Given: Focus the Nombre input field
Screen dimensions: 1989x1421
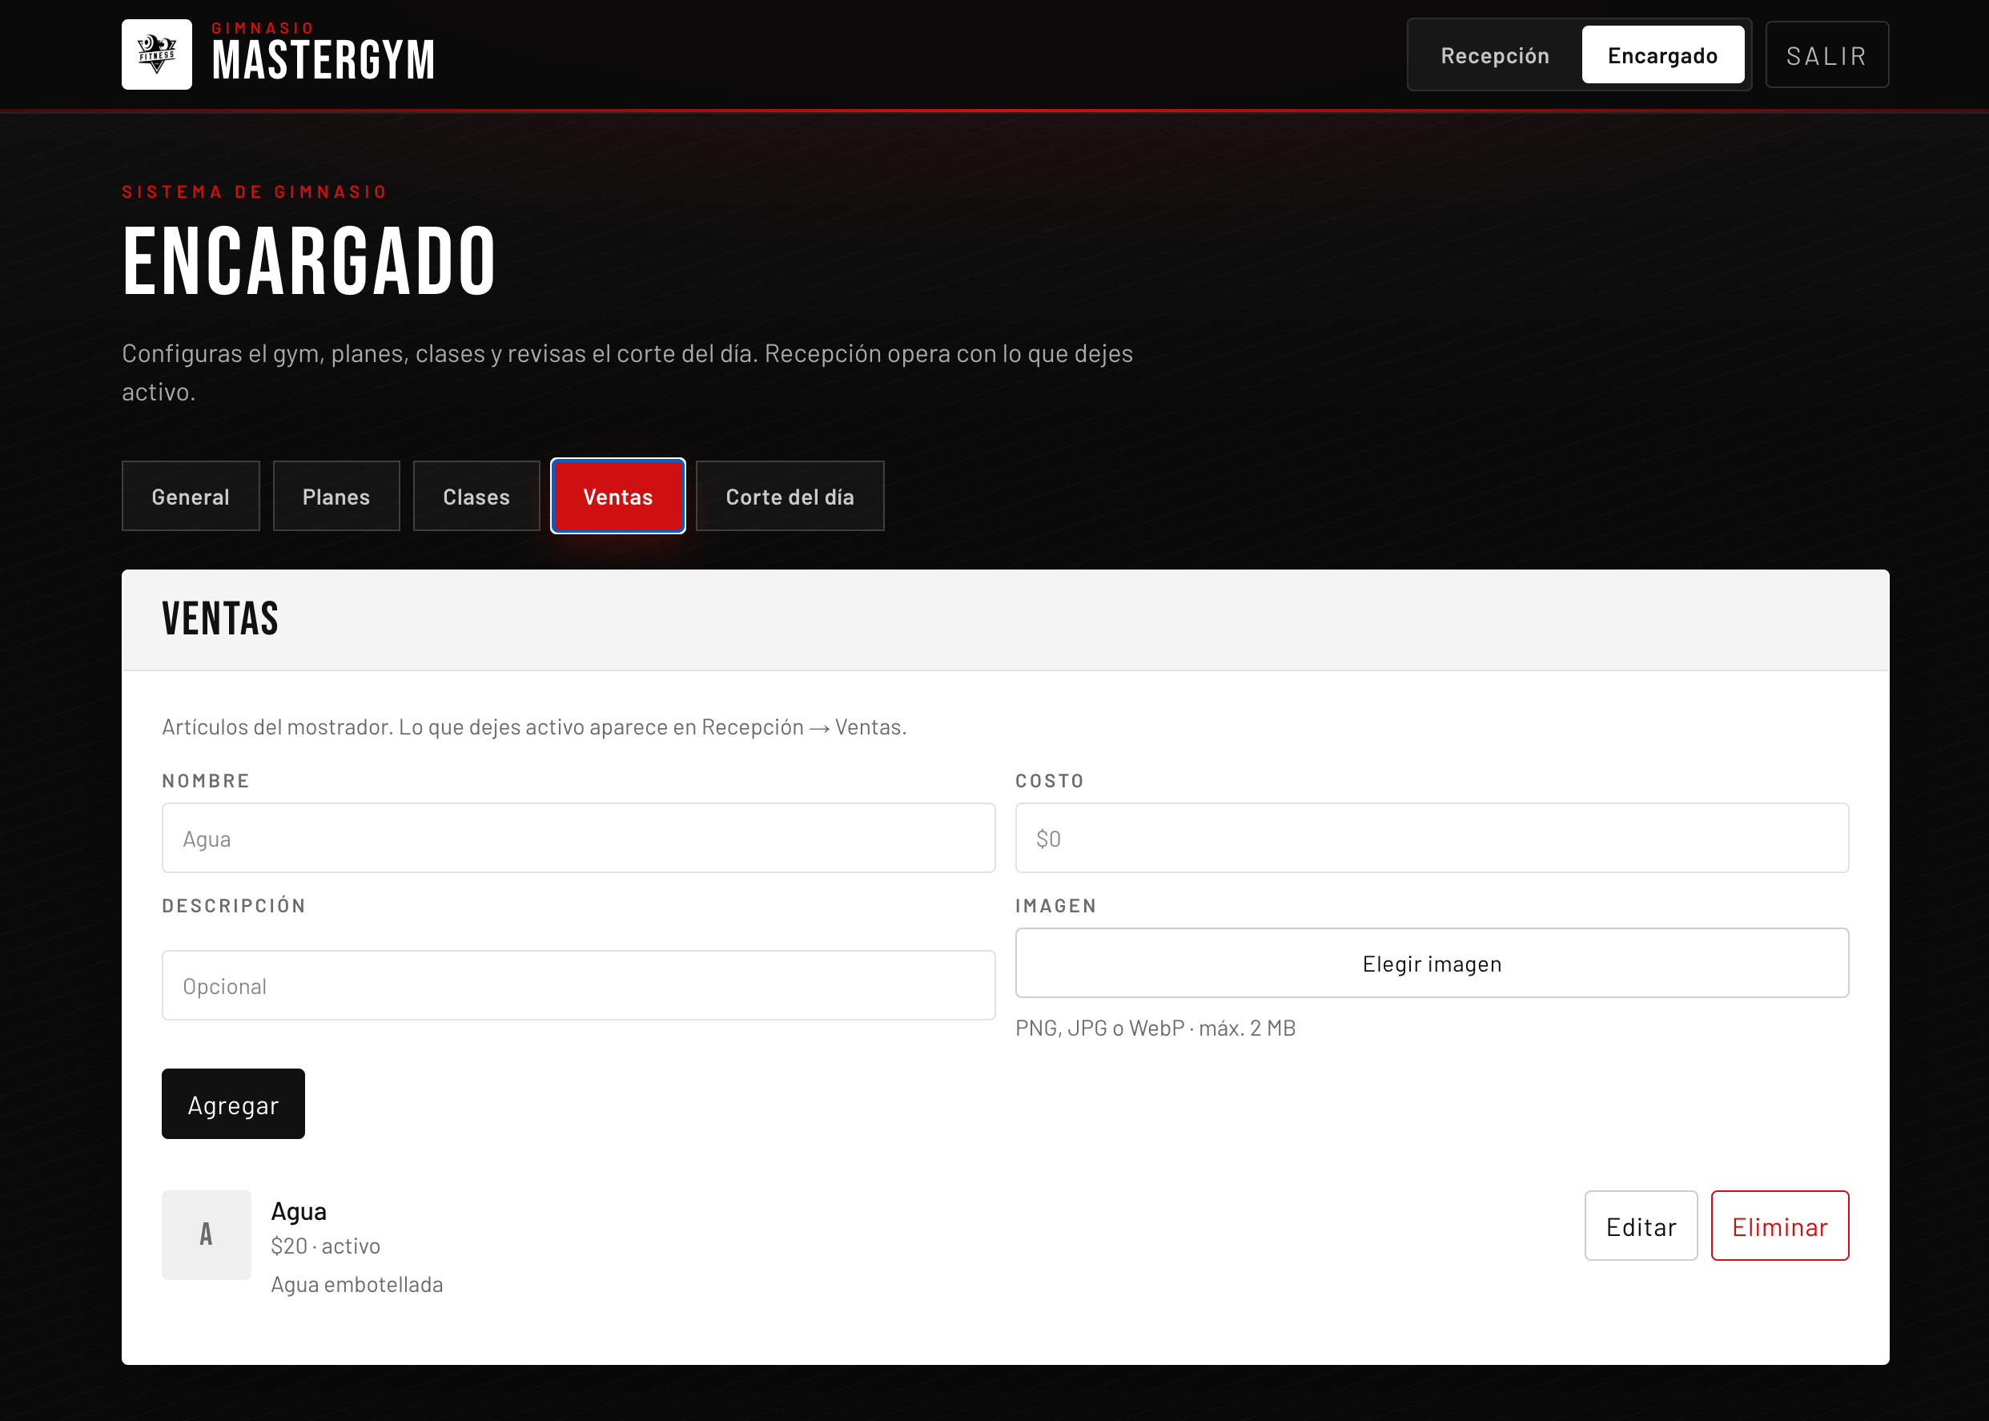Looking at the screenshot, I should 578,838.
